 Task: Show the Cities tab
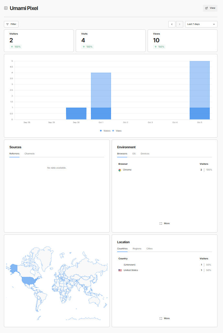(x=149, y=249)
